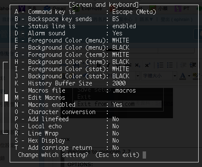Viewport: 202px width, 167px height.
Task: Select option K, History Buffer Size
Action: click(70, 83)
